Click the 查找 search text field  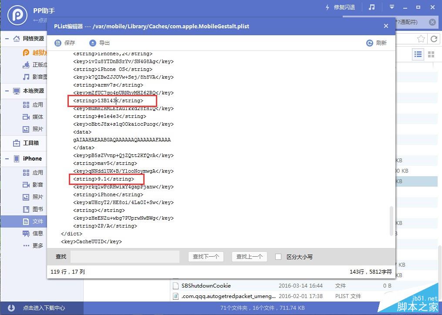(125, 257)
